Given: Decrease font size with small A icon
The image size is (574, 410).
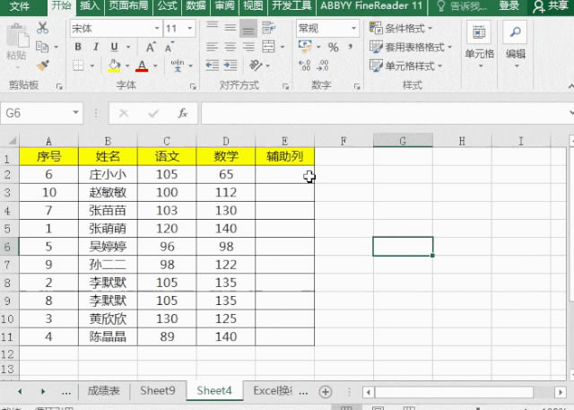Looking at the screenshot, I should click(x=169, y=47).
